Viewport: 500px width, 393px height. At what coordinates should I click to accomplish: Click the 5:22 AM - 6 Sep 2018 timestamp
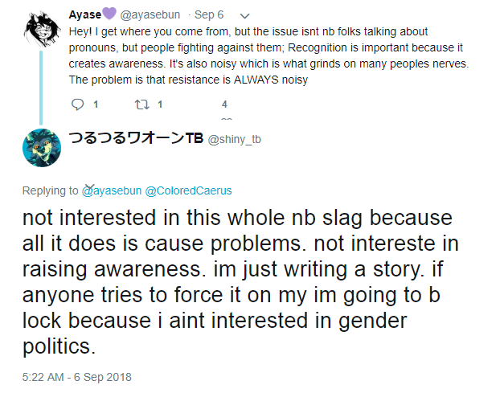point(77,377)
